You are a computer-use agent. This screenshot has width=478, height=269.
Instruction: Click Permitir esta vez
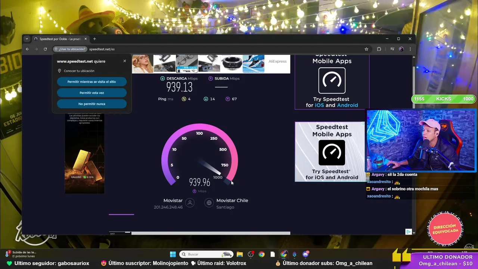(x=91, y=93)
